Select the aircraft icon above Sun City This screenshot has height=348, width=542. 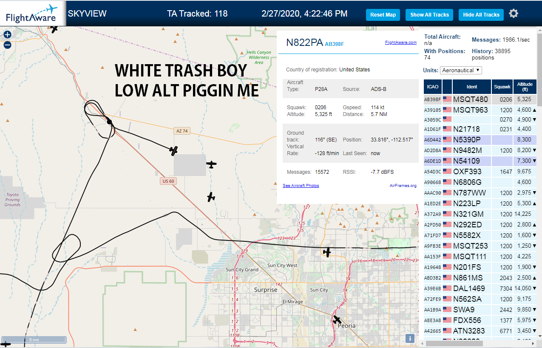(326, 252)
